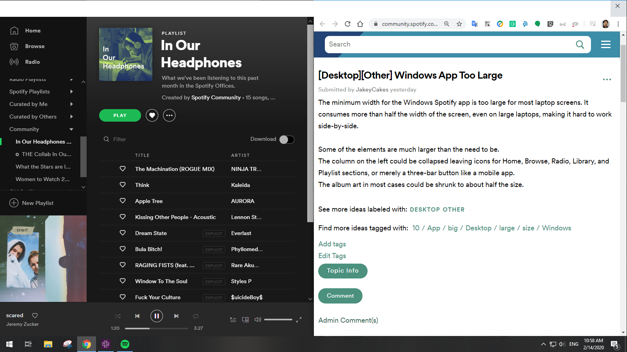Image resolution: width=627 pixels, height=352 pixels.
Task: Open the Windows Start menu
Action: (x=9, y=344)
